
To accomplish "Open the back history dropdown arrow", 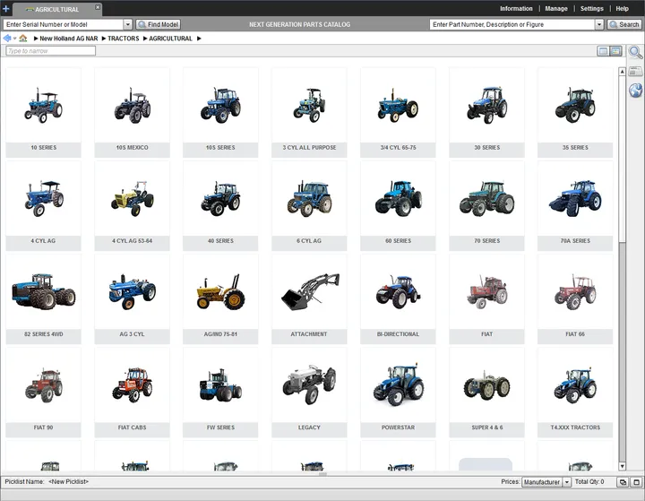I will (x=15, y=39).
